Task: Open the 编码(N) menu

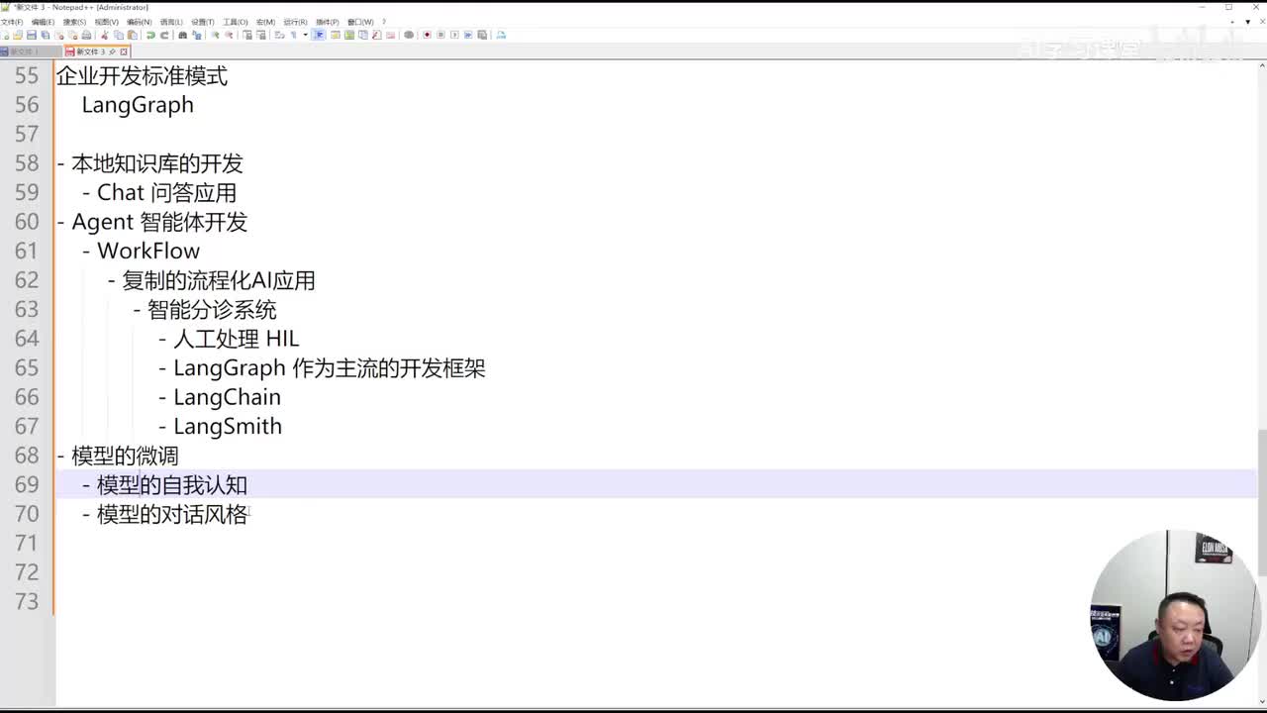Action: tap(140, 22)
